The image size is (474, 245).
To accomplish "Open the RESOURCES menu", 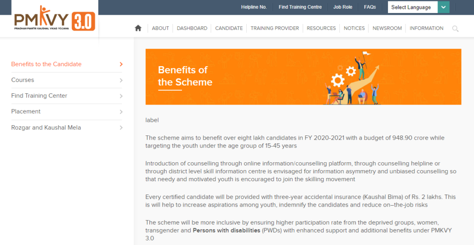I will (x=321, y=28).
